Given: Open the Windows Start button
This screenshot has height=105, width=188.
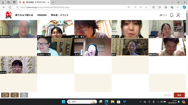Looking at the screenshot, I should [63, 102].
